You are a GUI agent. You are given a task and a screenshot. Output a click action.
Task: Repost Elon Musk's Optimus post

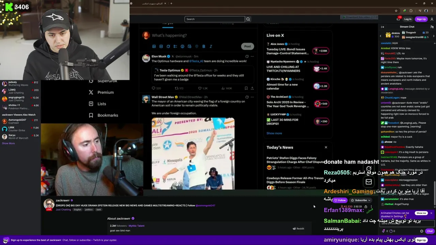[x=178, y=88]
